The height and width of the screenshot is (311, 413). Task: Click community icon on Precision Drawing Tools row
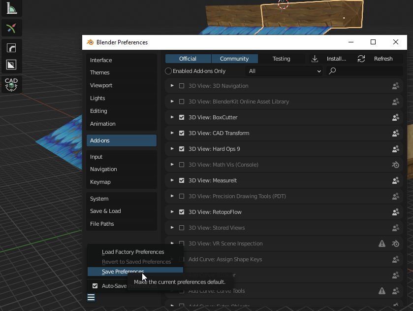coord(396,196)
